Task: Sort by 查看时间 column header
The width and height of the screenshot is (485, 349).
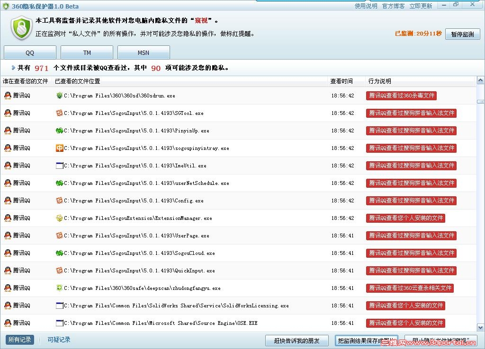Action: pyautogui.click(x=346, y=81)
